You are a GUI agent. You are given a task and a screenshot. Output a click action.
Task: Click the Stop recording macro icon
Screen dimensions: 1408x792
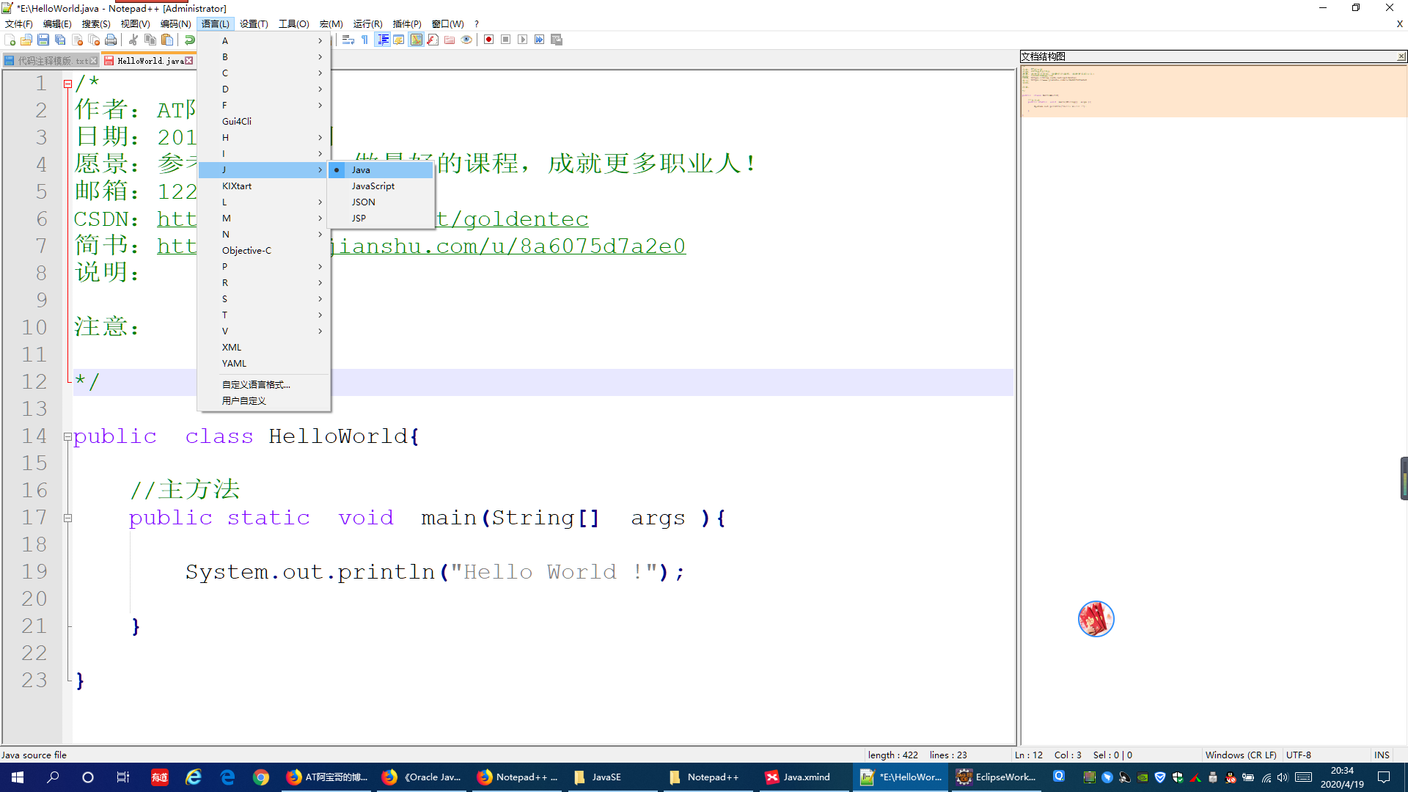[505, 40]
